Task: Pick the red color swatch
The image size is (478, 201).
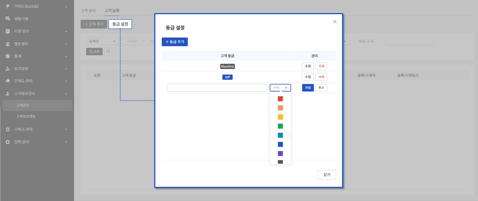Action: pos(280,99)
